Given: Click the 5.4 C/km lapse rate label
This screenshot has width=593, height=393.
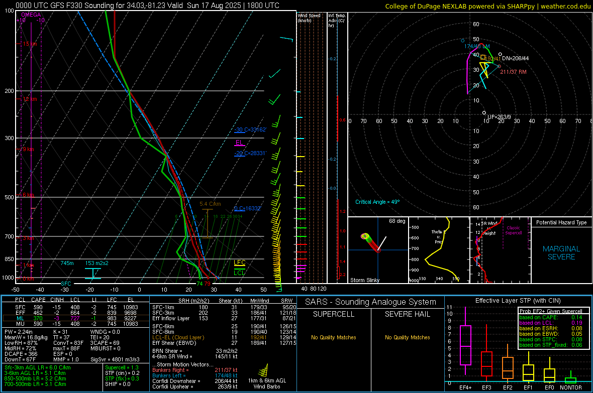Looking at the screenshot, I should pos(210,204).
